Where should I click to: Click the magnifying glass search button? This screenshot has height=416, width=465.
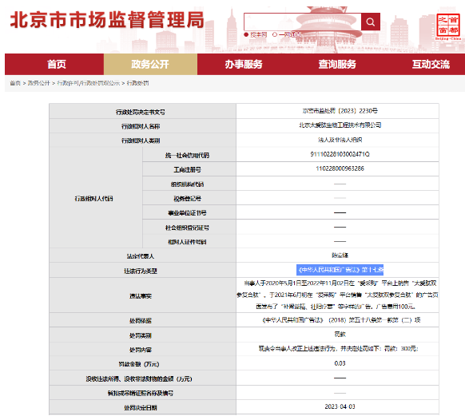click(371, 22)
